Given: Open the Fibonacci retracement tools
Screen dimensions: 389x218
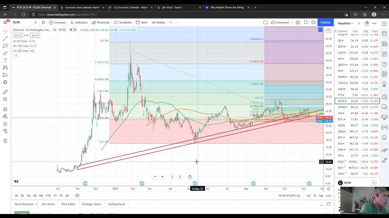Looking at the screenshot, I should coord(5,46).
